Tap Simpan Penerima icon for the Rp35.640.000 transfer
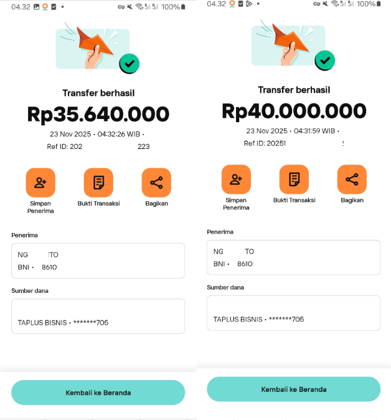 click(x=40, y=183)
